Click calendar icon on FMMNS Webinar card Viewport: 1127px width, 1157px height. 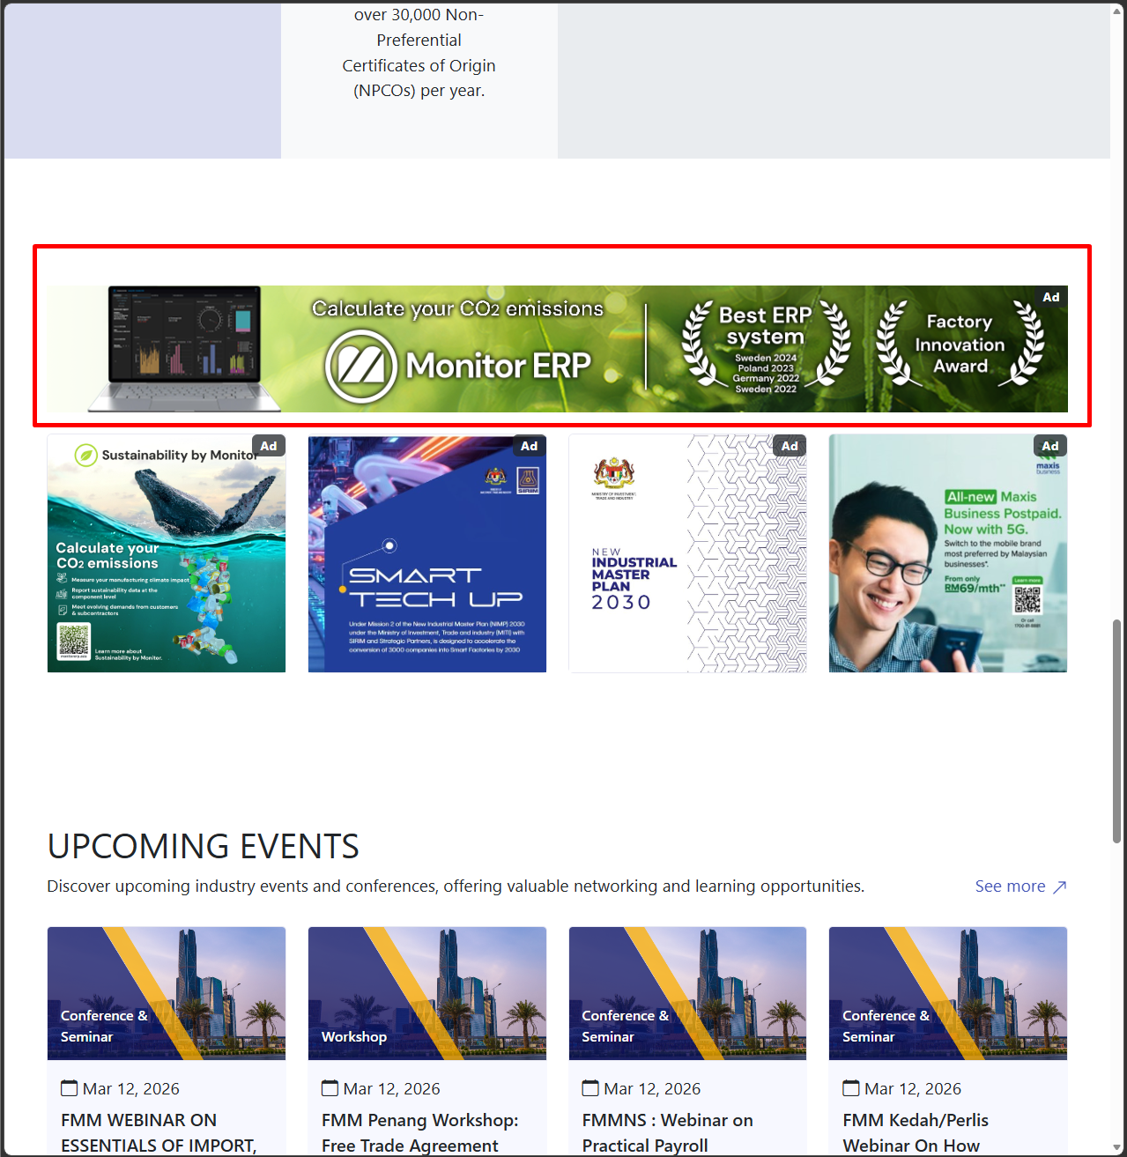[590, 1088]
